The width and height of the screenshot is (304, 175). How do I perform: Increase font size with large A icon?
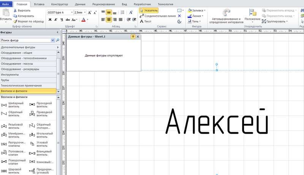[x=89, y=12]
